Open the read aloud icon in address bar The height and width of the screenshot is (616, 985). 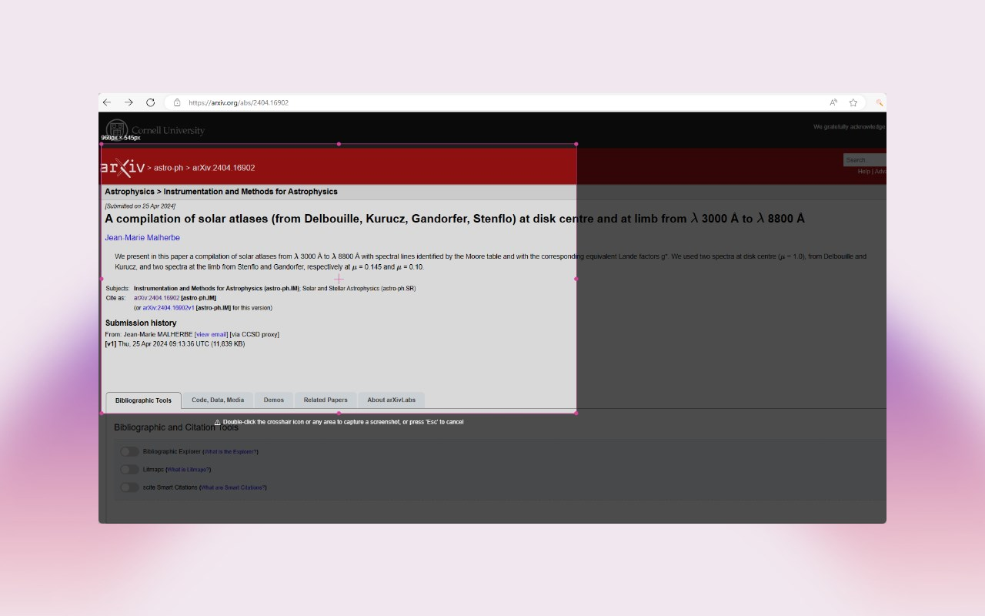pos(833,102)
